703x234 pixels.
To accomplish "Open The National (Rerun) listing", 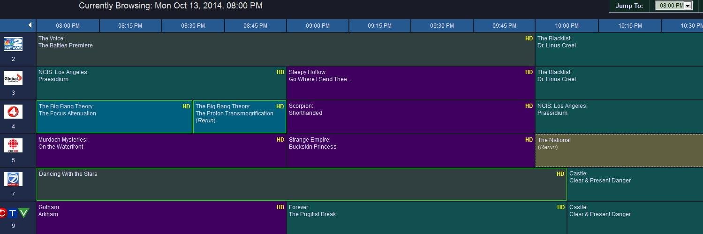I will [619, 151].
